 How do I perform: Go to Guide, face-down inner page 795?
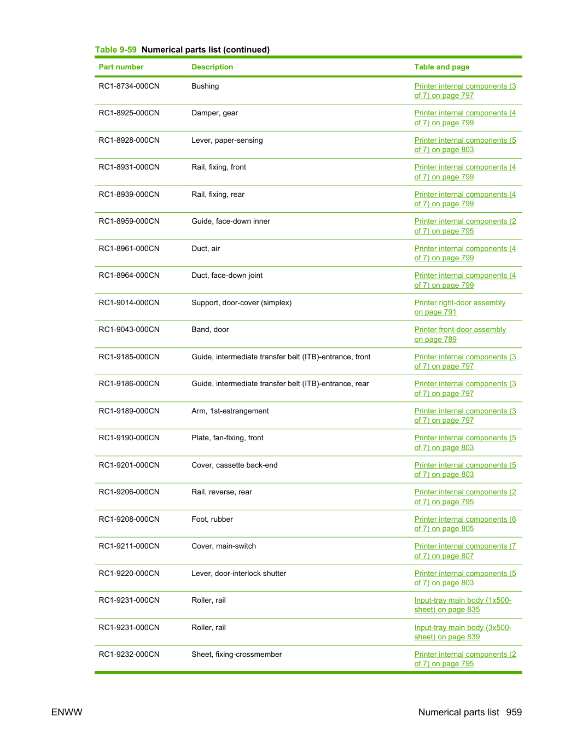[x=465, y=226]
